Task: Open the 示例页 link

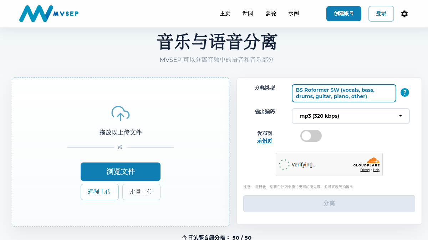Action: coord(265,141)
